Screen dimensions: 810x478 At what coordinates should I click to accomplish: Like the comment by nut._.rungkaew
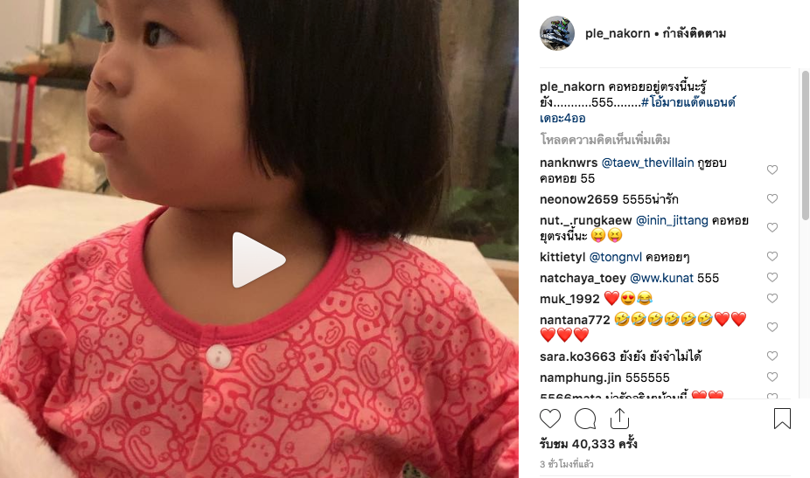(772, 228)
